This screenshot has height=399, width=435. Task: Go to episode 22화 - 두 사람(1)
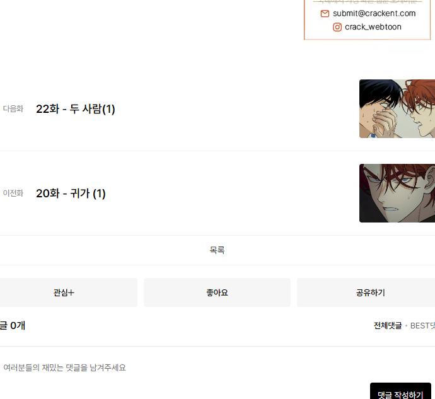pos(76,109)
